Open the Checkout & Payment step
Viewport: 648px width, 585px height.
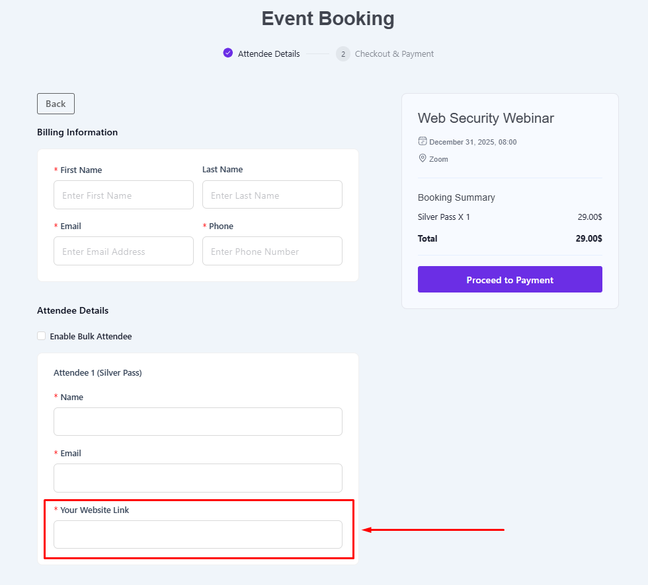pyautogui.click(x=394, y=54)
